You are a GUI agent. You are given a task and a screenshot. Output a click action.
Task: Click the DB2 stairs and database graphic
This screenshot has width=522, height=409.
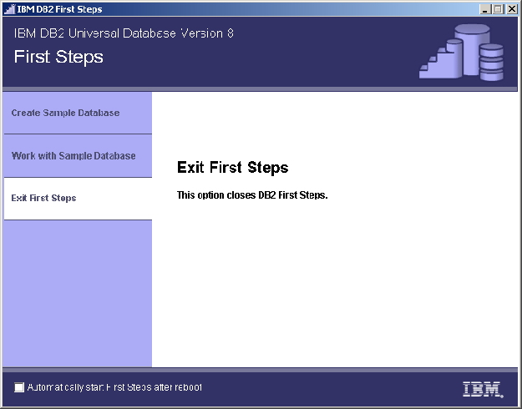461,53
